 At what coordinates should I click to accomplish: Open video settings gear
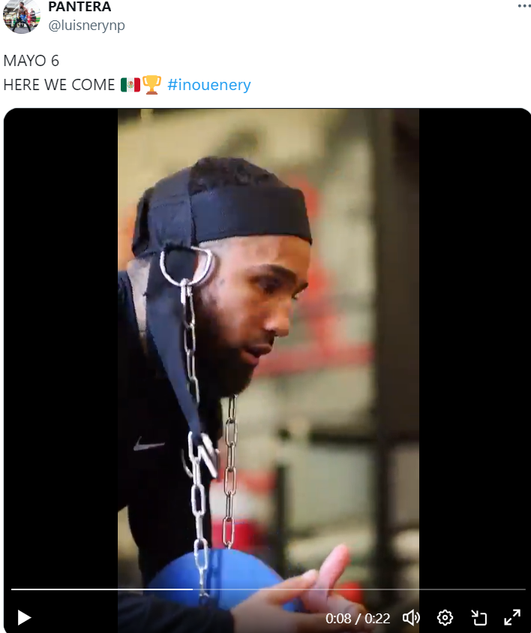pyautogui.click(x=445, y=618)
